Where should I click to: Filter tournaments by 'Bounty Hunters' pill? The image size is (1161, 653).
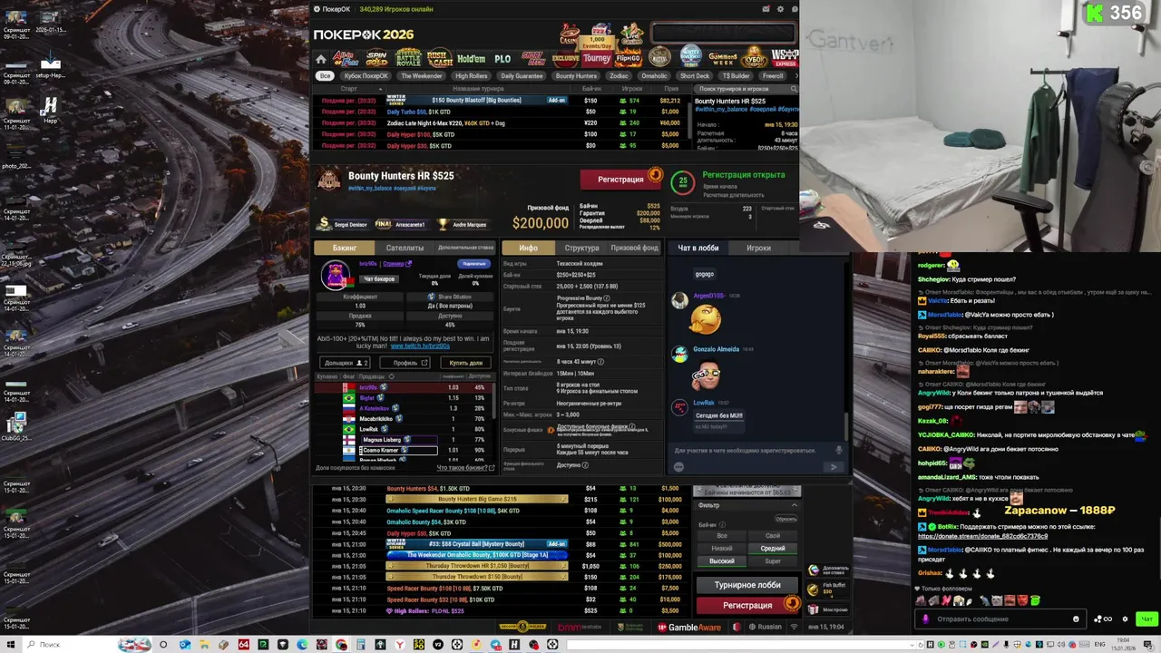coord(577,76)
